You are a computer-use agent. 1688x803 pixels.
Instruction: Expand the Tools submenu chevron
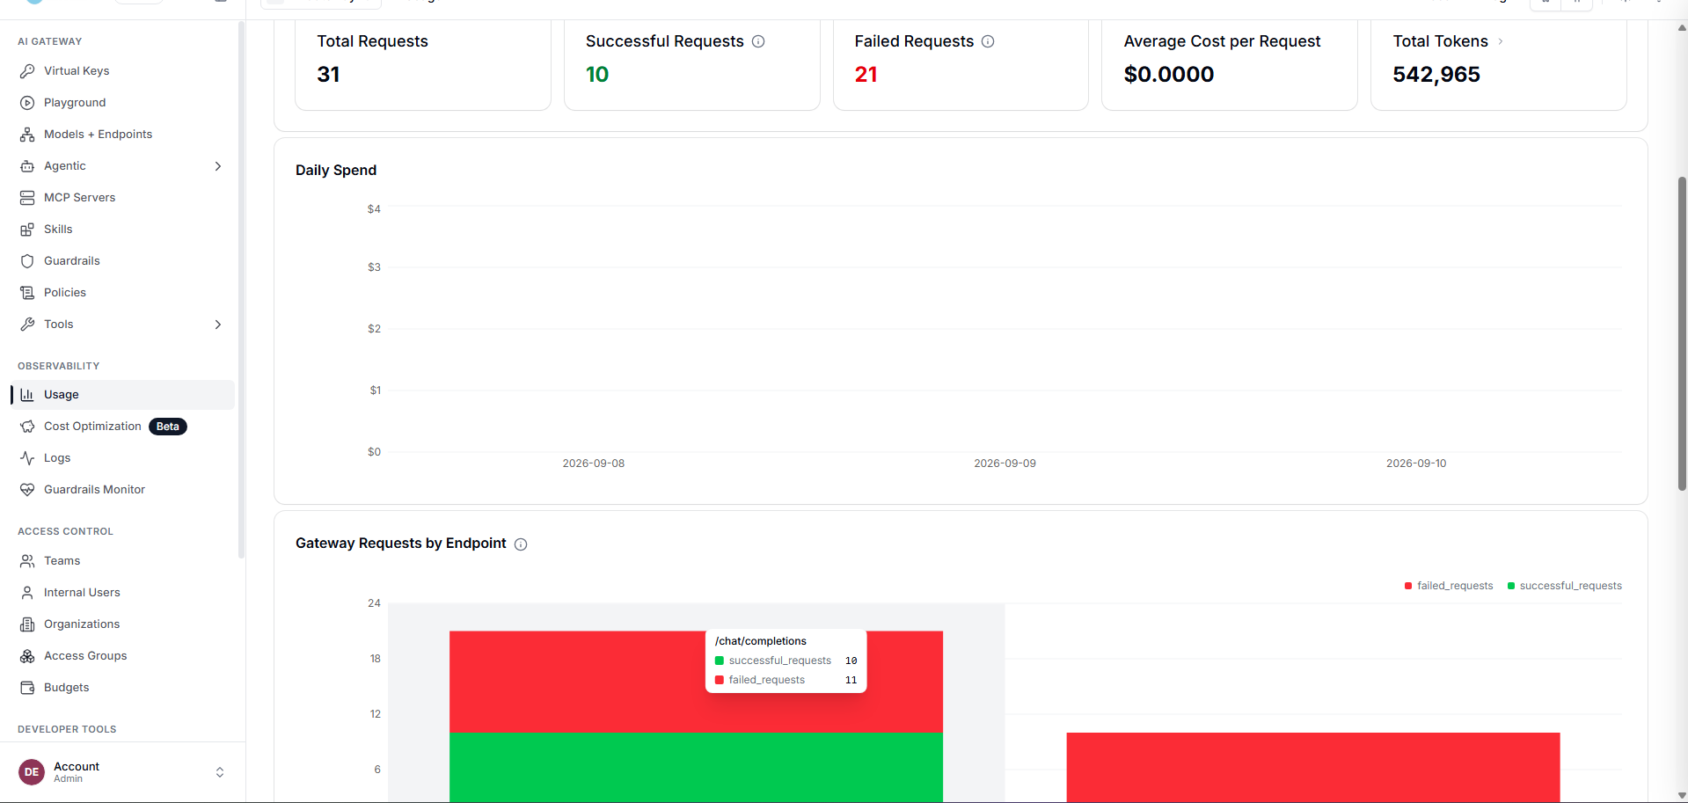tap(218, 325)
